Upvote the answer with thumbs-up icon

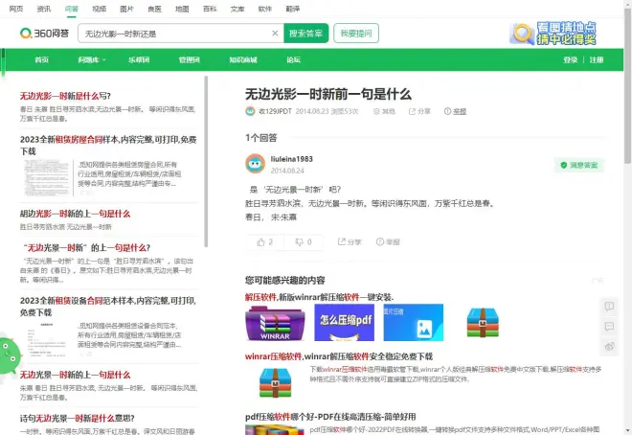click(265, 242)
